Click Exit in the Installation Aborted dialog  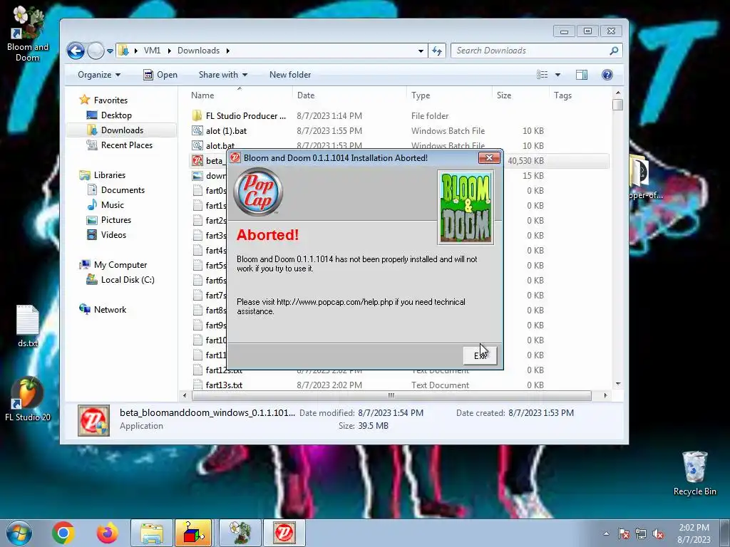click(x=480, y=355)
